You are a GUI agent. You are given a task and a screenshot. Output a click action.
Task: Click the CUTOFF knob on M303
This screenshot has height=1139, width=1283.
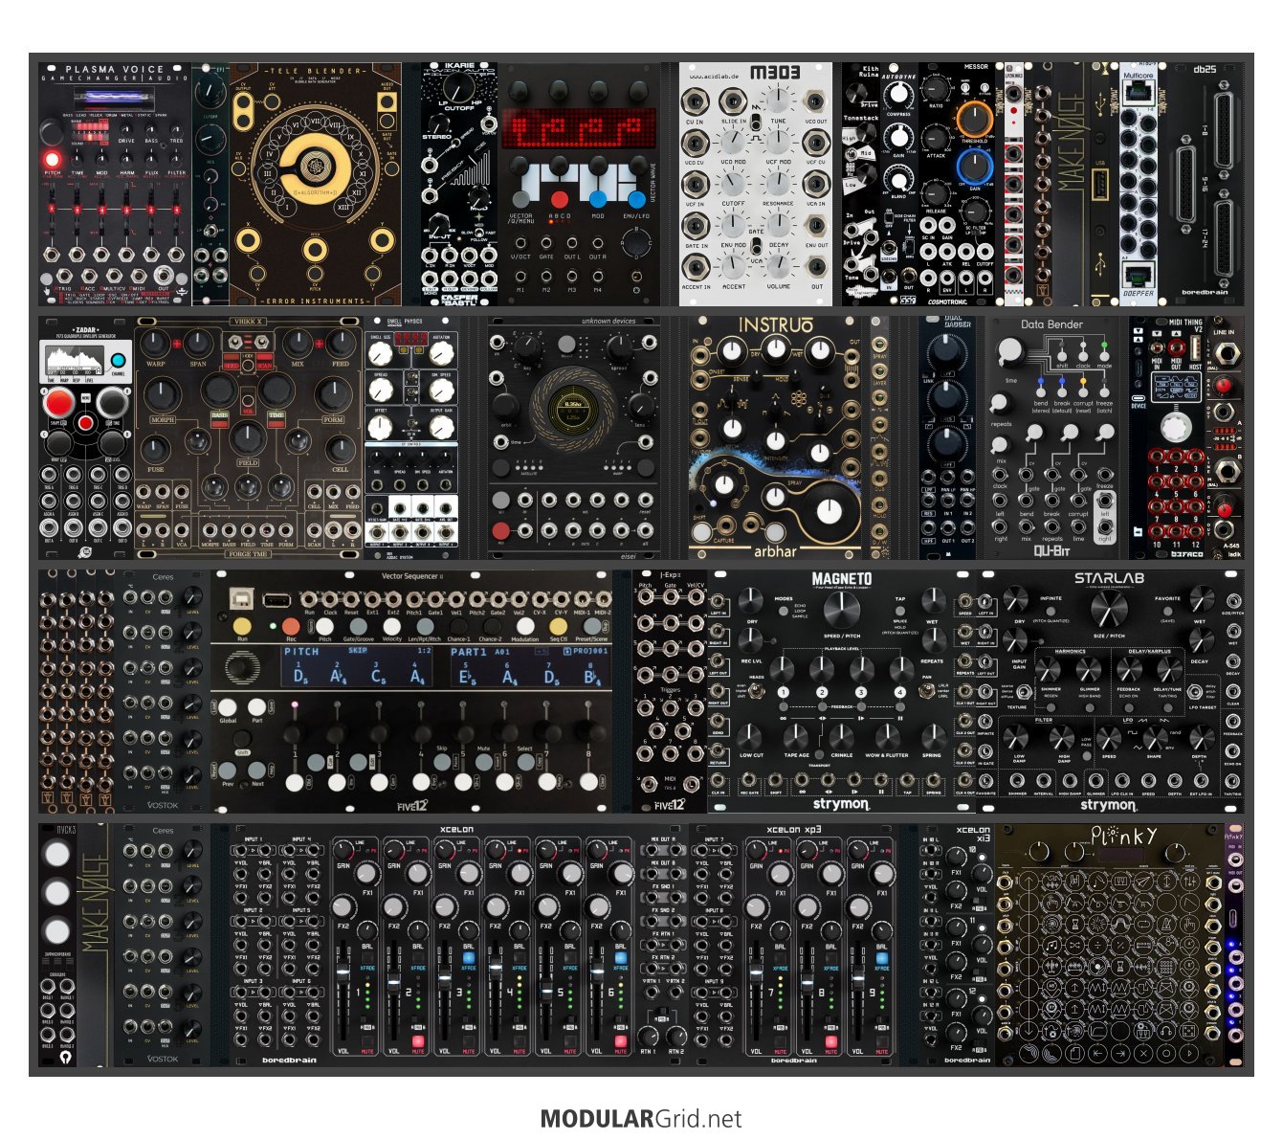click(733, 184)
